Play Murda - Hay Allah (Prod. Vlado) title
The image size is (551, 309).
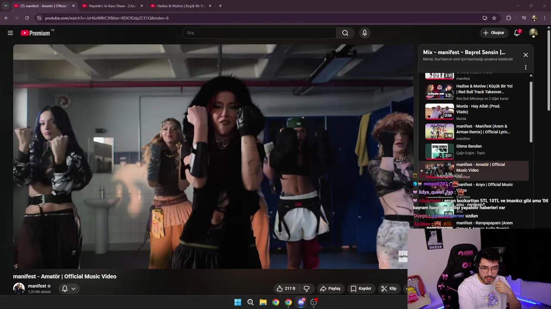478,109
